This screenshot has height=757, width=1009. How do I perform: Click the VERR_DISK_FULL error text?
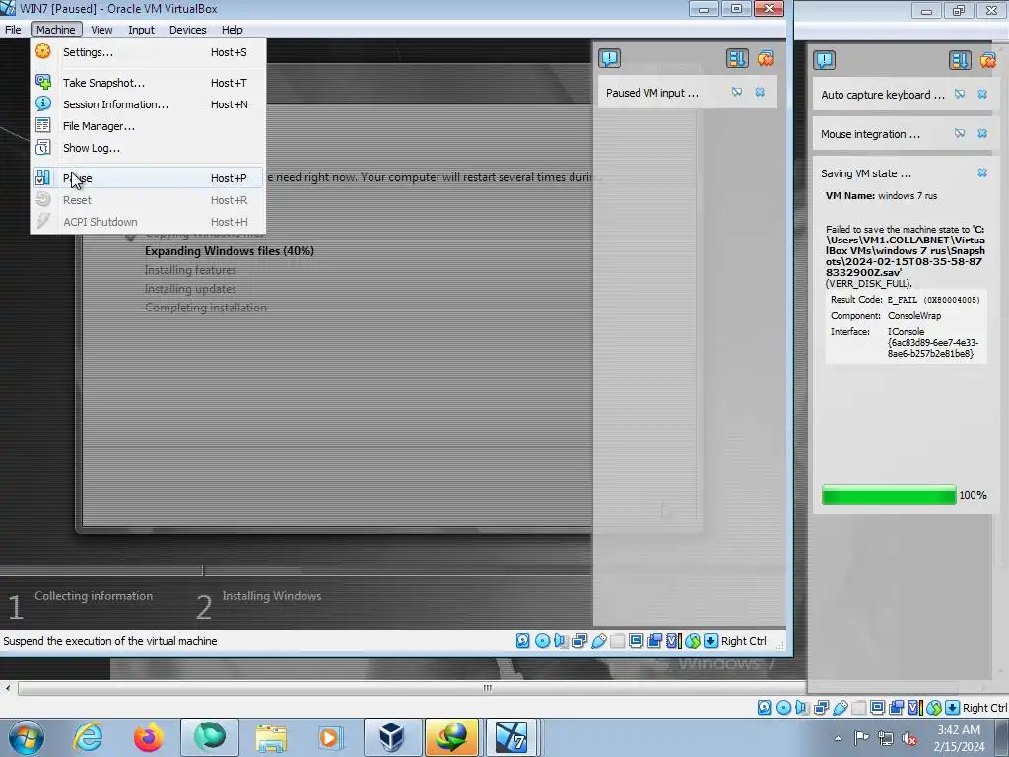pyautogui.click(x=869, y=283)
